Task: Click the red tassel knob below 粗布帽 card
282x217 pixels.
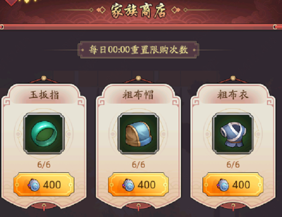Action: [x=138, y=207]
